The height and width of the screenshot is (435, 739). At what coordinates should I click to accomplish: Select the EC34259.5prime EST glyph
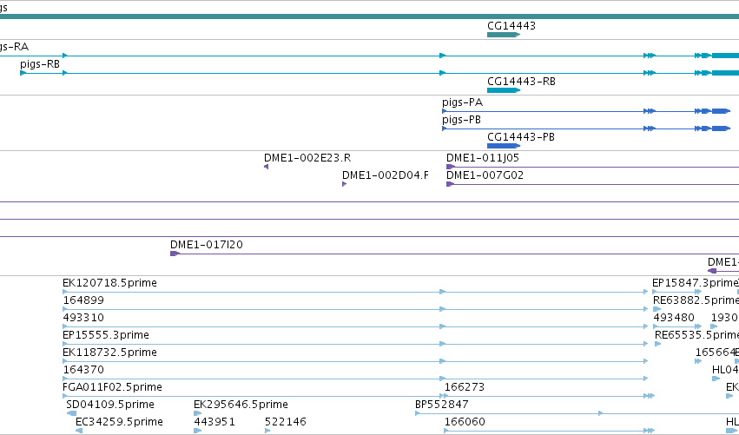79,431
